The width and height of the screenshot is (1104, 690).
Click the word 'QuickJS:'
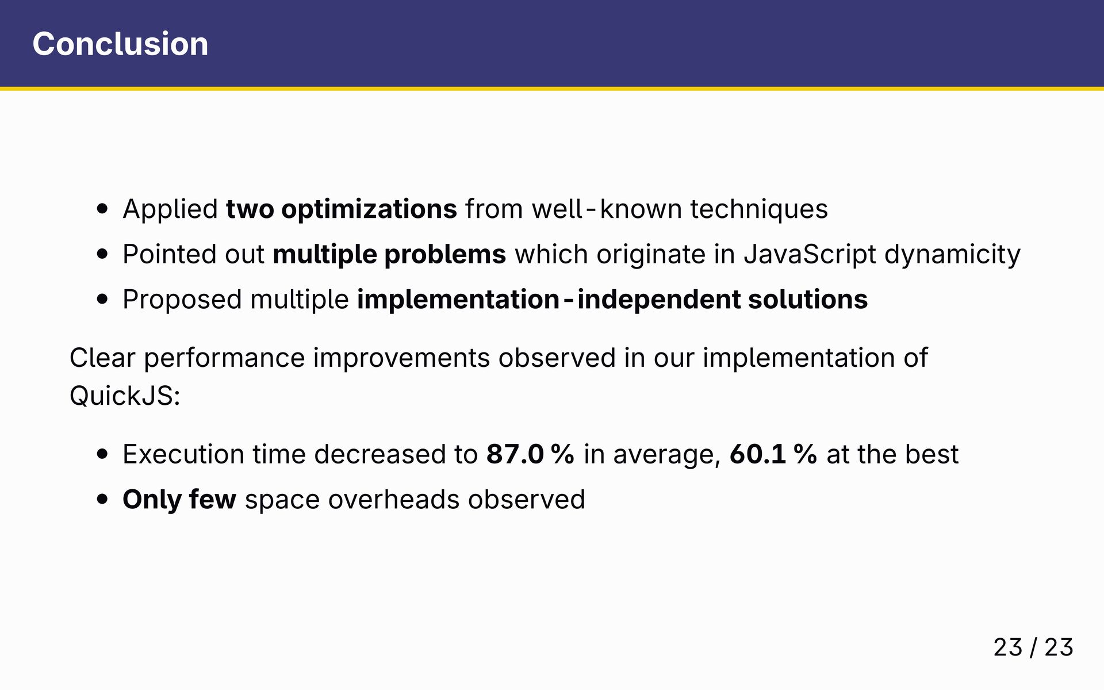(125, 396)
